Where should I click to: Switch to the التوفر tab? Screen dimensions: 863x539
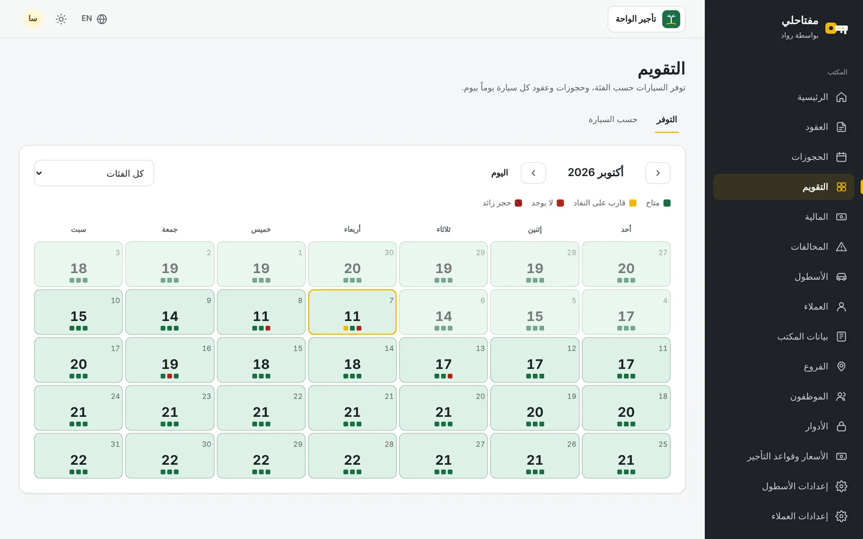click(666, 120)
